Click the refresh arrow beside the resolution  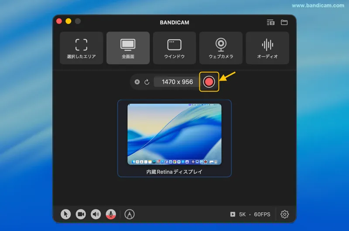tap(147, 82)
